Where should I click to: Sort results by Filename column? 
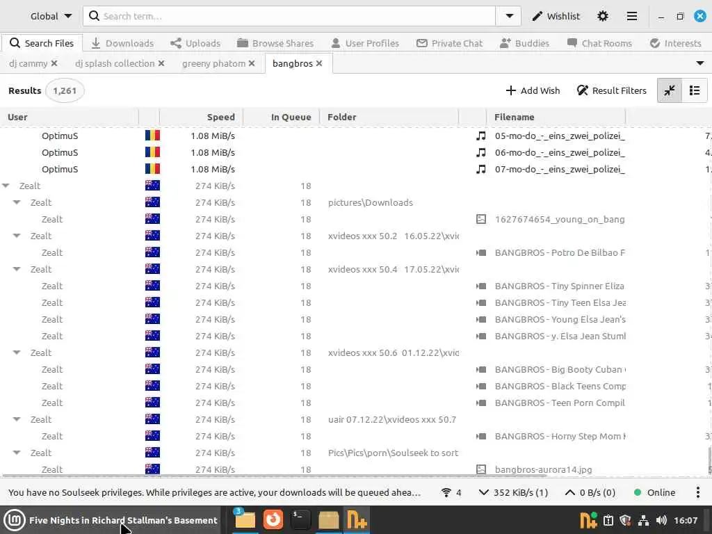pos(556,117)
